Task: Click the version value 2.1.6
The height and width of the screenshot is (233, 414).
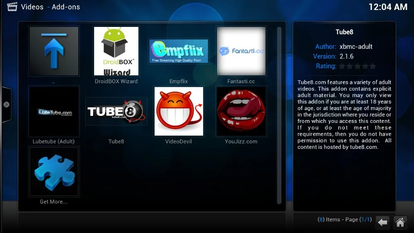Action: click(x=347, y=56)
